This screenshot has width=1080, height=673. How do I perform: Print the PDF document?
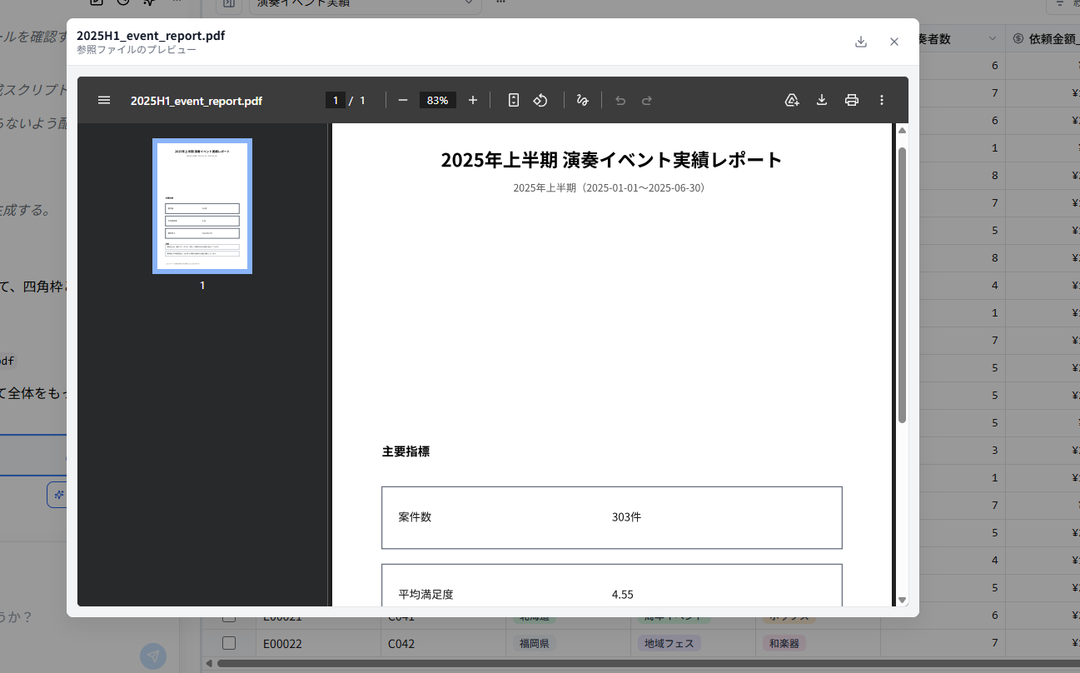click(852, 100)
